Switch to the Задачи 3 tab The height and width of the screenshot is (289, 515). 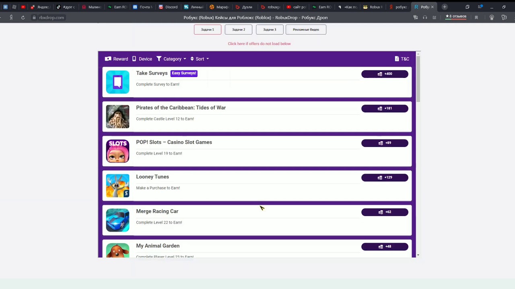pyautogui.click(x=270, y=29)
